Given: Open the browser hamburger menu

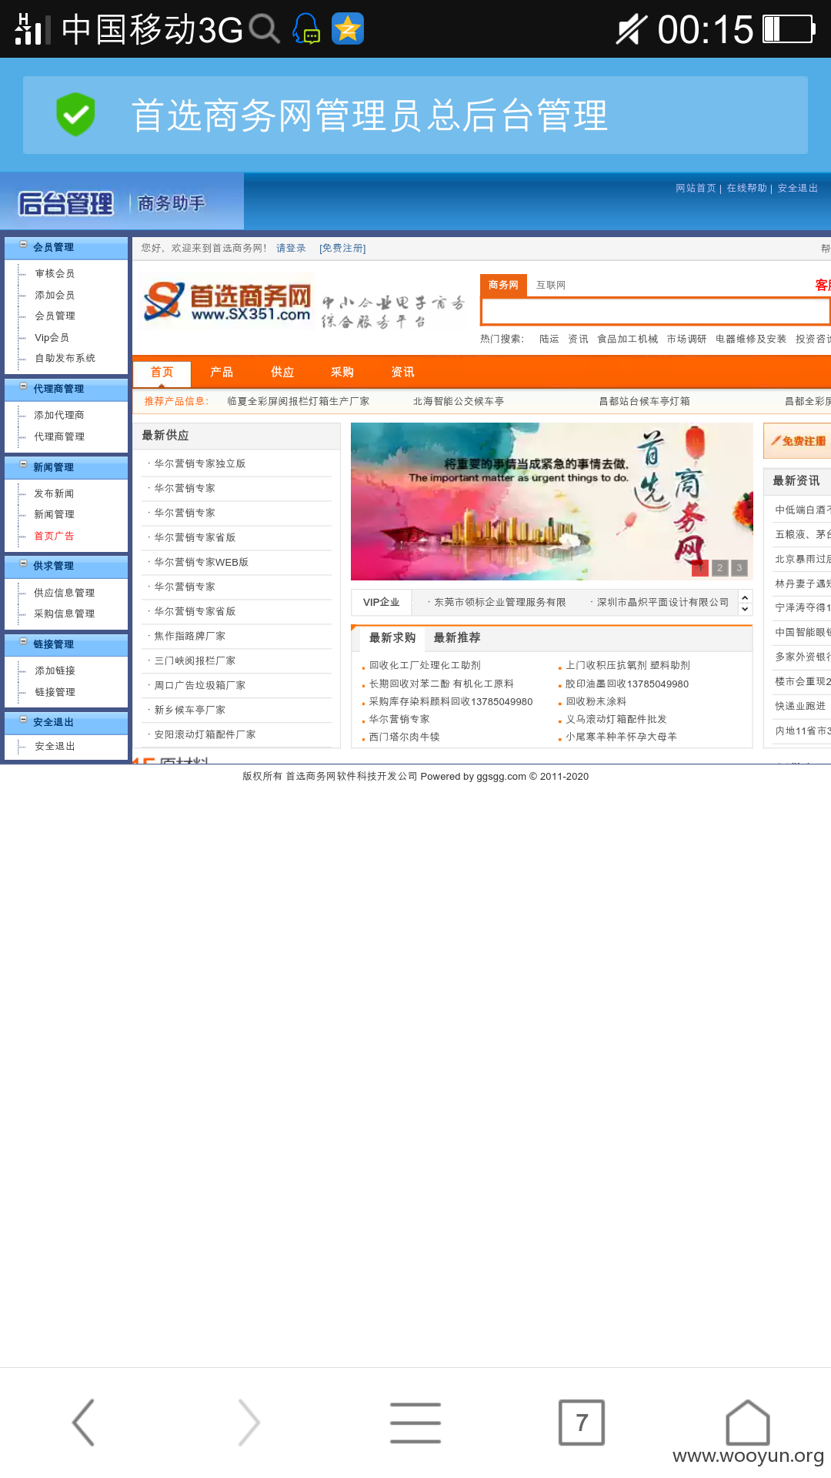Looking at the screenshot, I should click(415, 1423).
